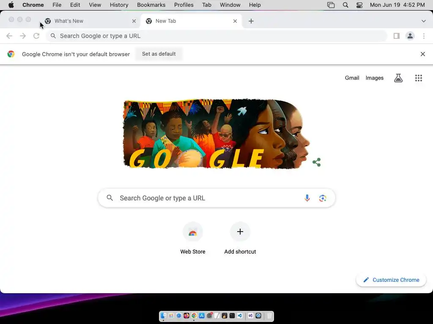433x324 pixels.
Task: Click the Chrome icon in the Dock
Action: point(194,316)
